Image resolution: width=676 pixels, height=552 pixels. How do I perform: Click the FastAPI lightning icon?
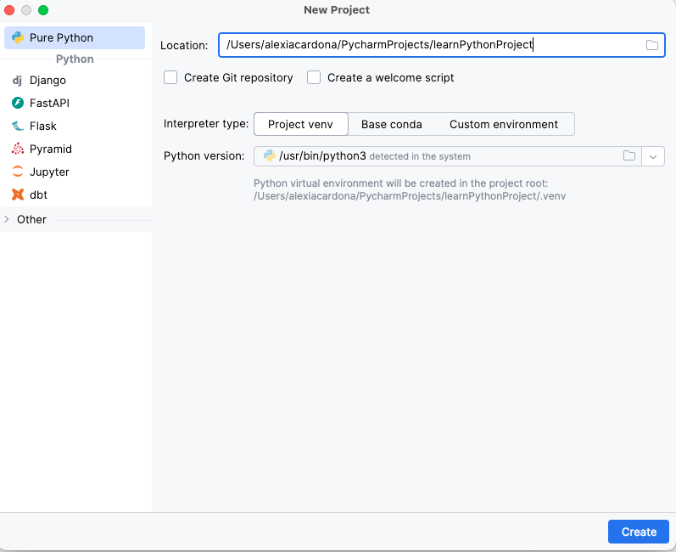point(18,103)
